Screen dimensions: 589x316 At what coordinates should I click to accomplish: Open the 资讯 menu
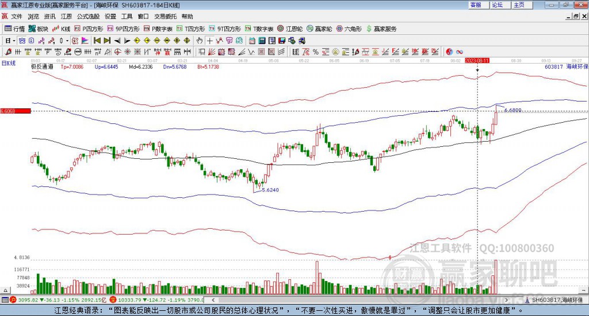49,17
